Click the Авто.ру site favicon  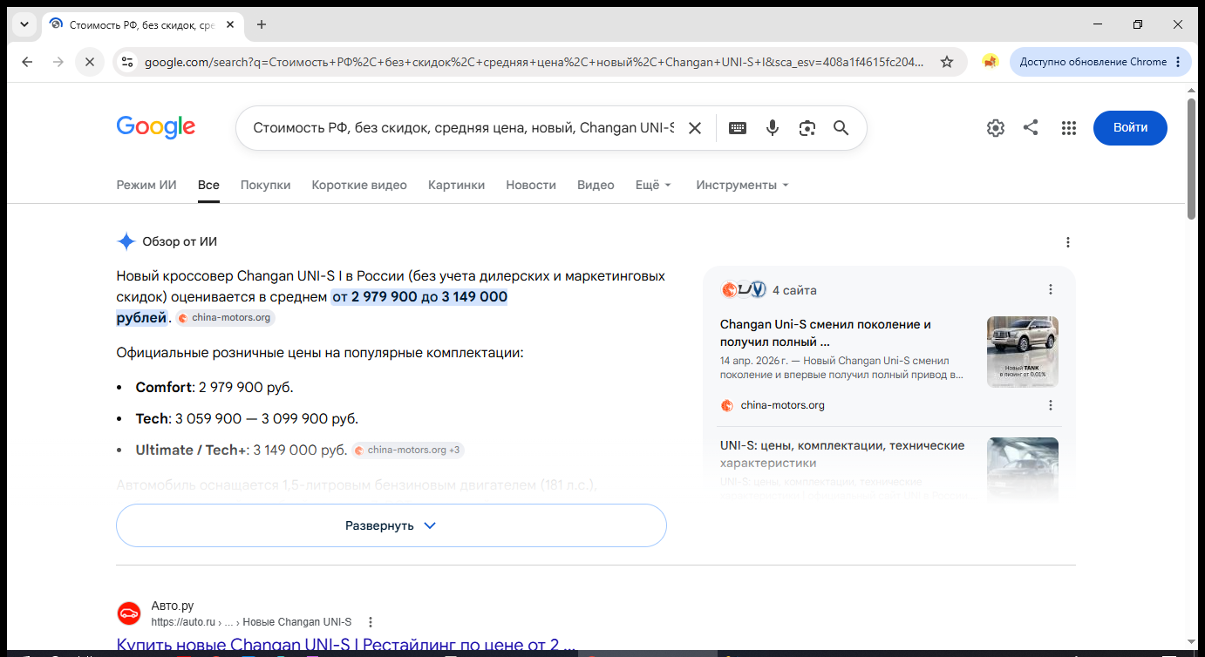(128, 613)
